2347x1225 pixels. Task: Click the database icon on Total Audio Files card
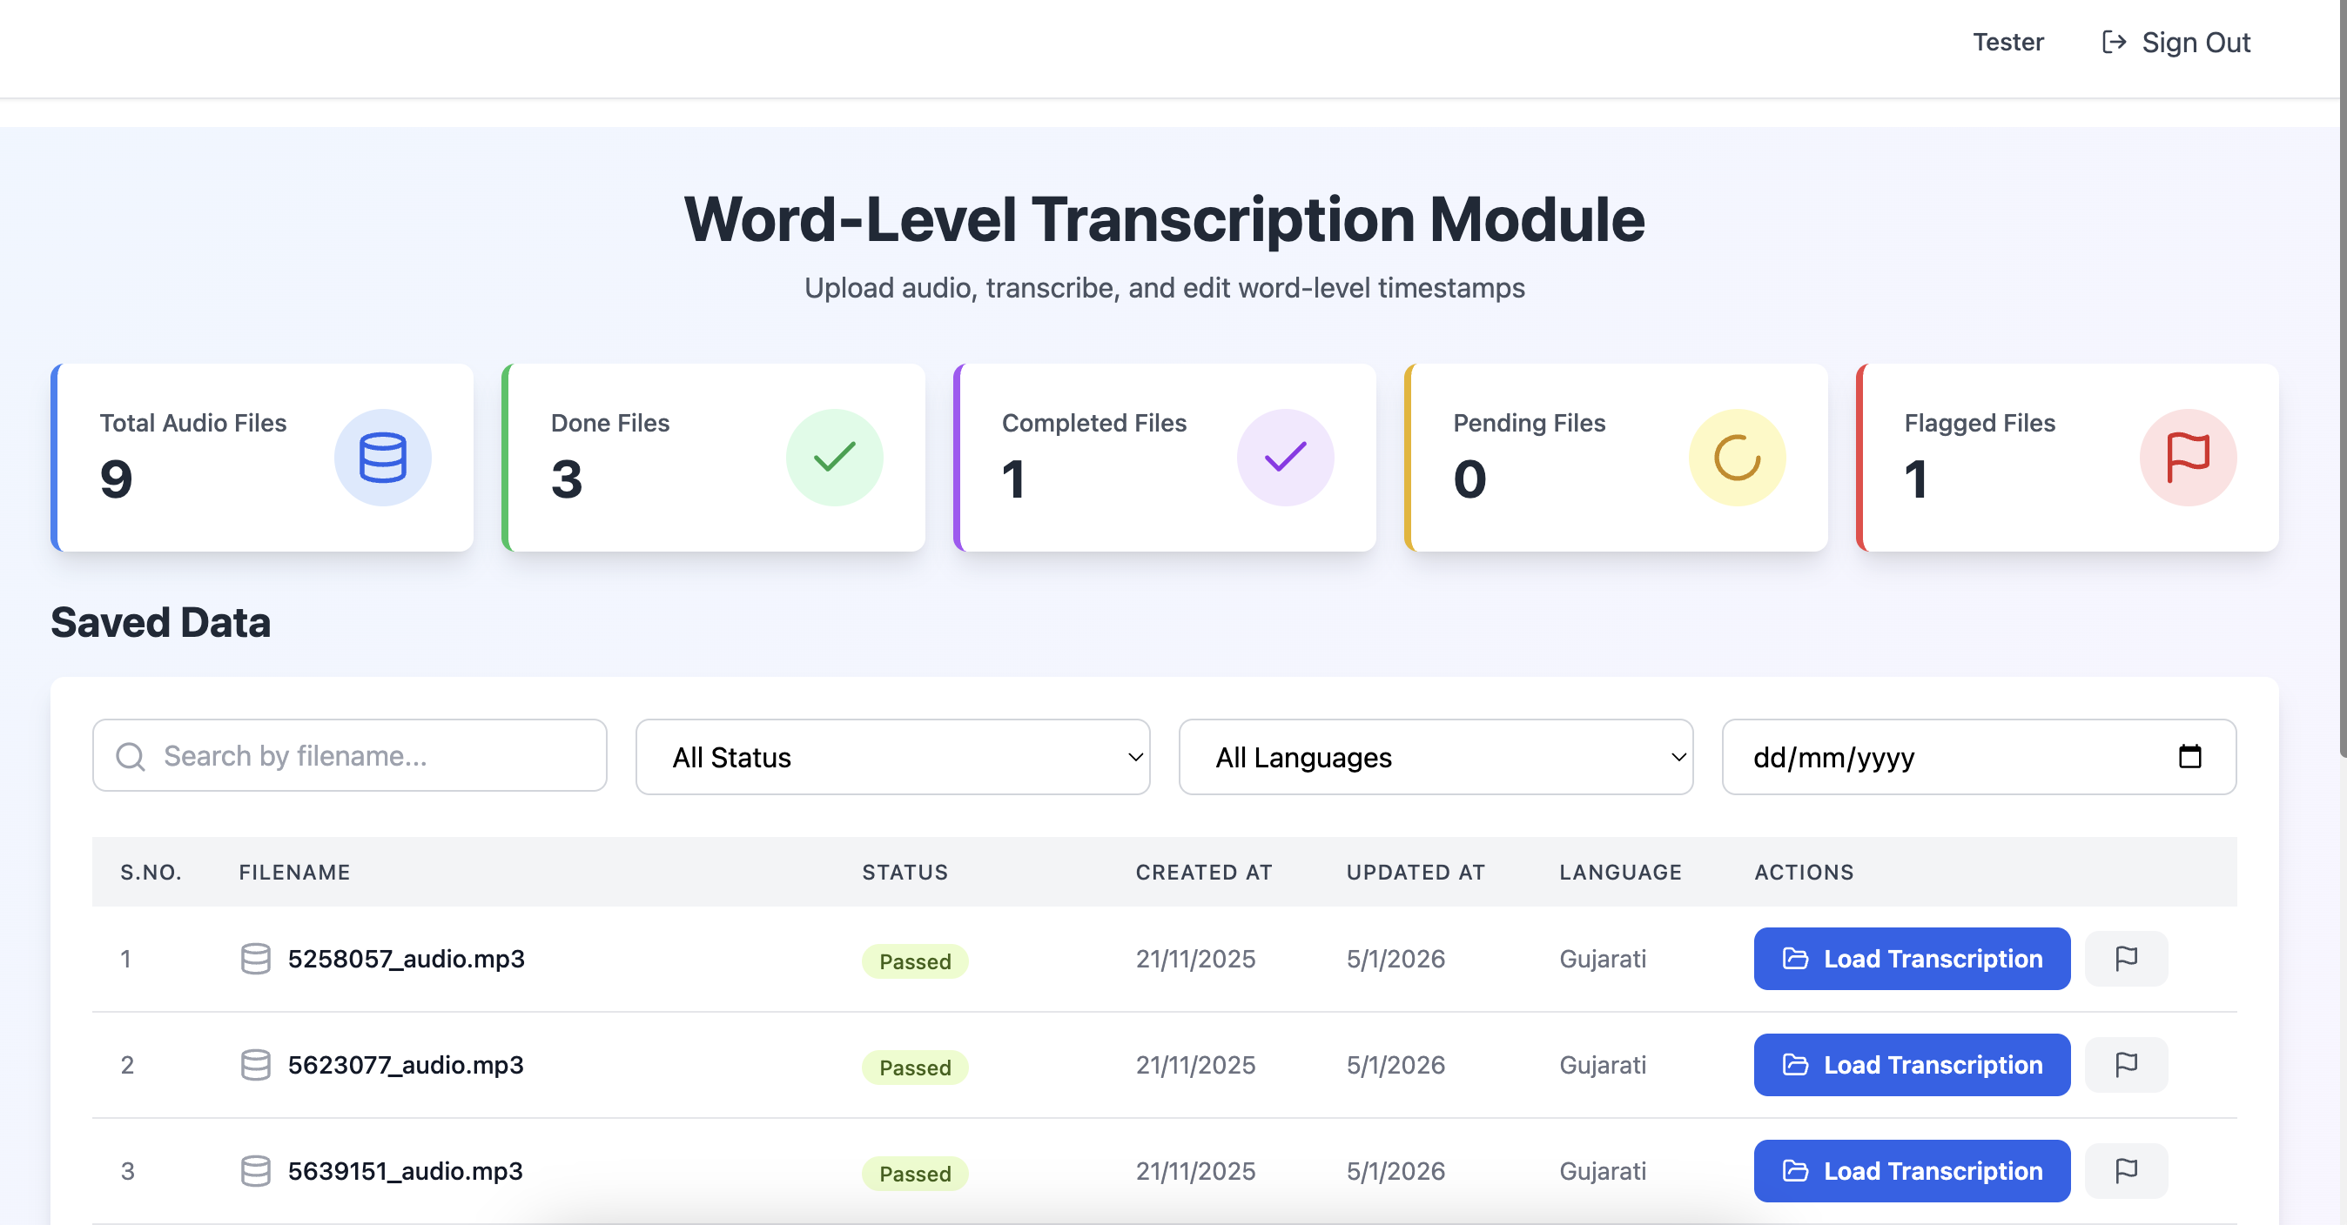pos(382,458)
